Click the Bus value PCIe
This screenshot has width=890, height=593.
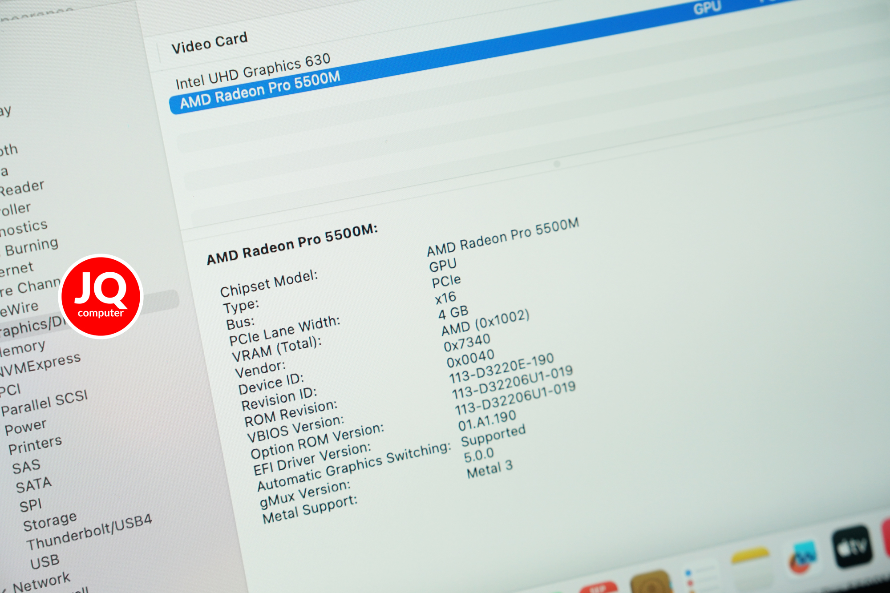(x=446, y=282)
